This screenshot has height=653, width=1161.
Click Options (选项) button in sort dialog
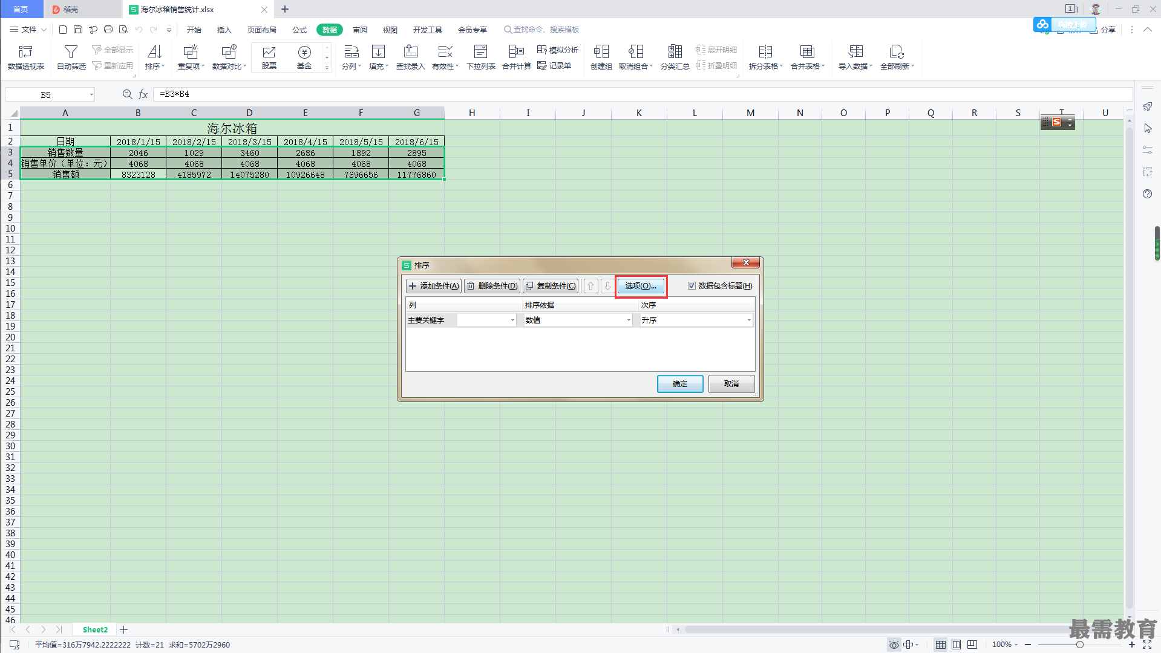click(641, 286)
